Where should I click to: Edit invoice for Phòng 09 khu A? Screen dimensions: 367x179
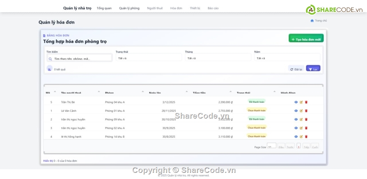click(301, 119)
